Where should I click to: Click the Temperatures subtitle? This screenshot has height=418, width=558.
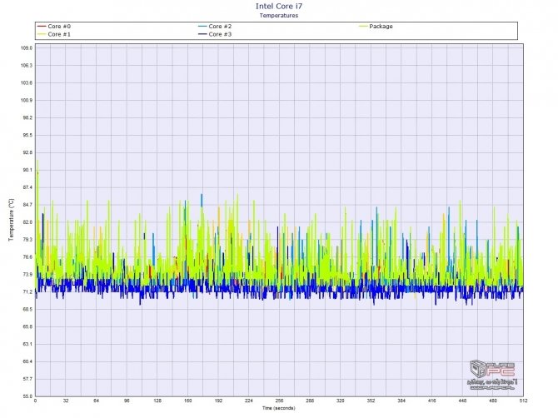click(x=279, y=15)
